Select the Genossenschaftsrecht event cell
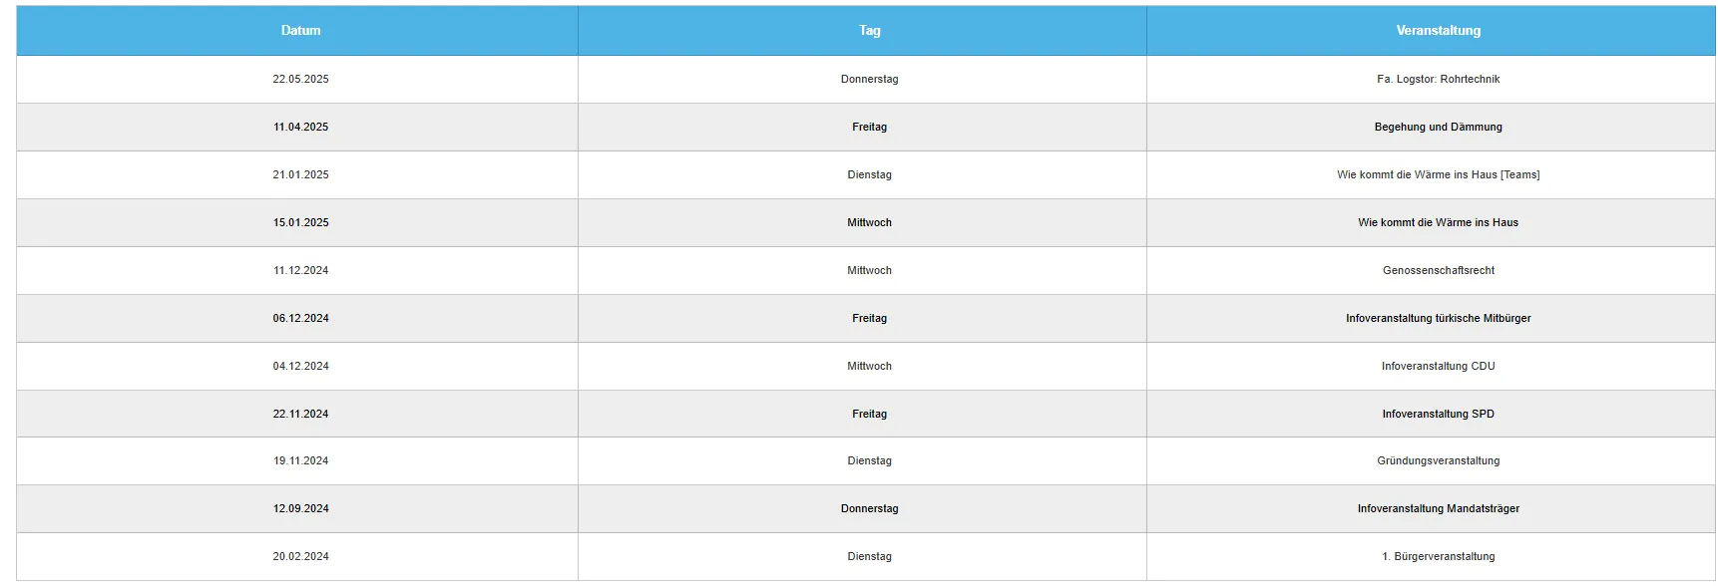This screenshot has width=1718, height=586. coord(1438,271)
